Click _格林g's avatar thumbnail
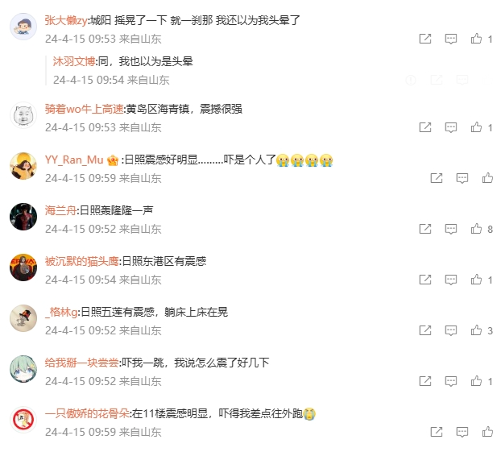Screen dimensions: 501x452 [23, 318]
